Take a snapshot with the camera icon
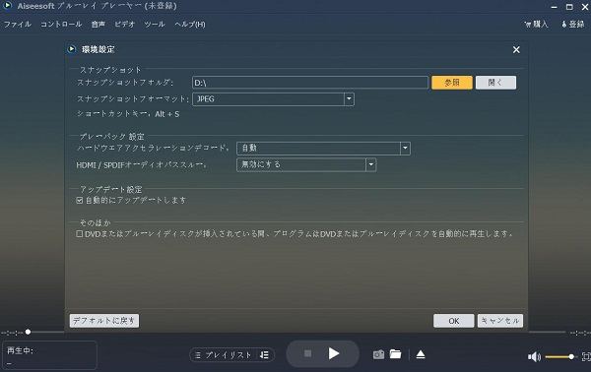 coord(378,354)
